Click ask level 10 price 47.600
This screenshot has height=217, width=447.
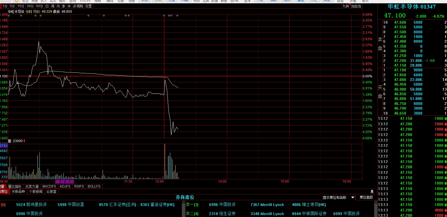tap(400, 22)
